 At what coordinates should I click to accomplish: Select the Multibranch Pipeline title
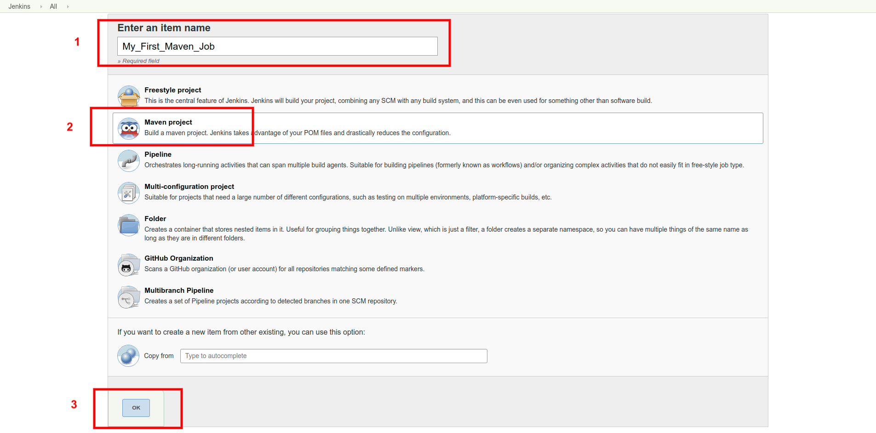click(x=179, y=291)
